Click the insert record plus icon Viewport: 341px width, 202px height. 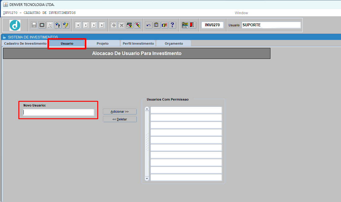tap(114, 25)
